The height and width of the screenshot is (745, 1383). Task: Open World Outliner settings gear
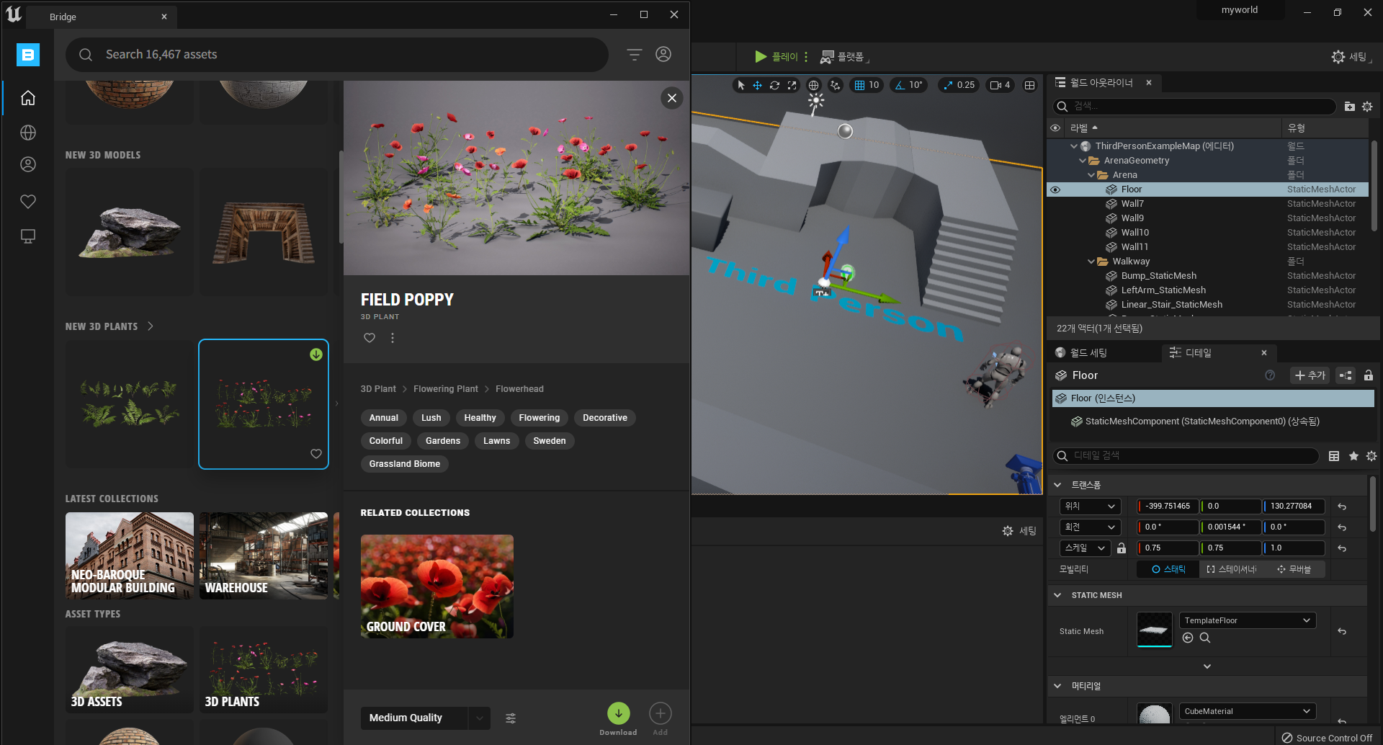(1367, 107)
